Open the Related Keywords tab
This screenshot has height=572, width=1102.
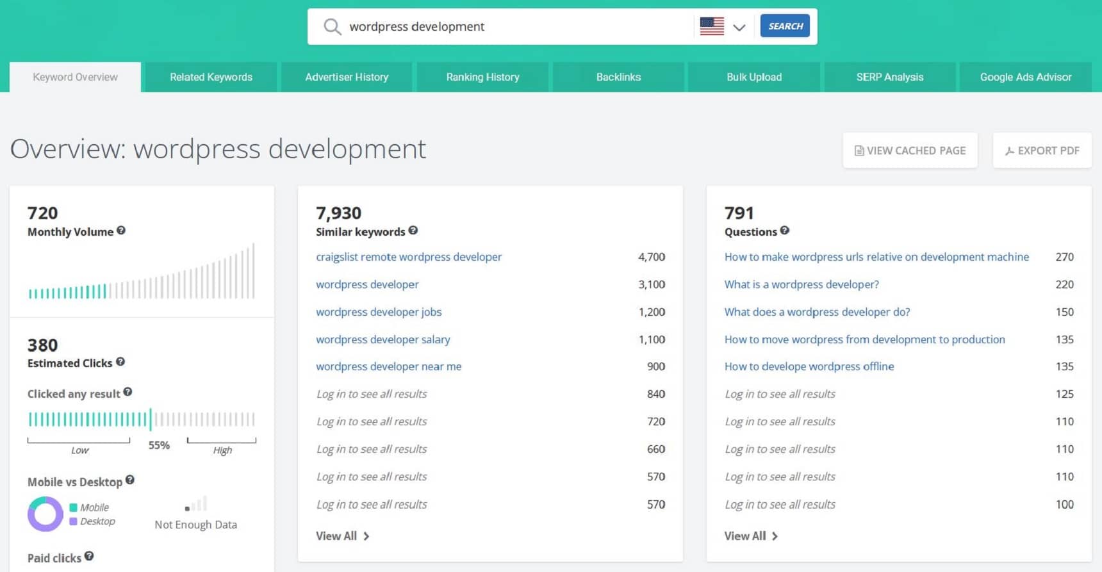tap(211, 77)
